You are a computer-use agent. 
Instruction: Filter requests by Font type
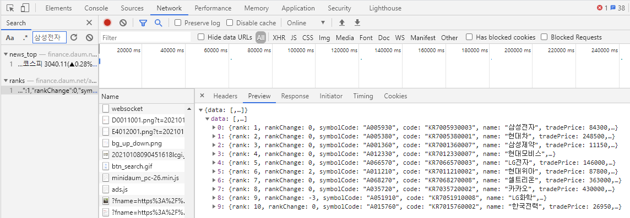click(366, 38)
